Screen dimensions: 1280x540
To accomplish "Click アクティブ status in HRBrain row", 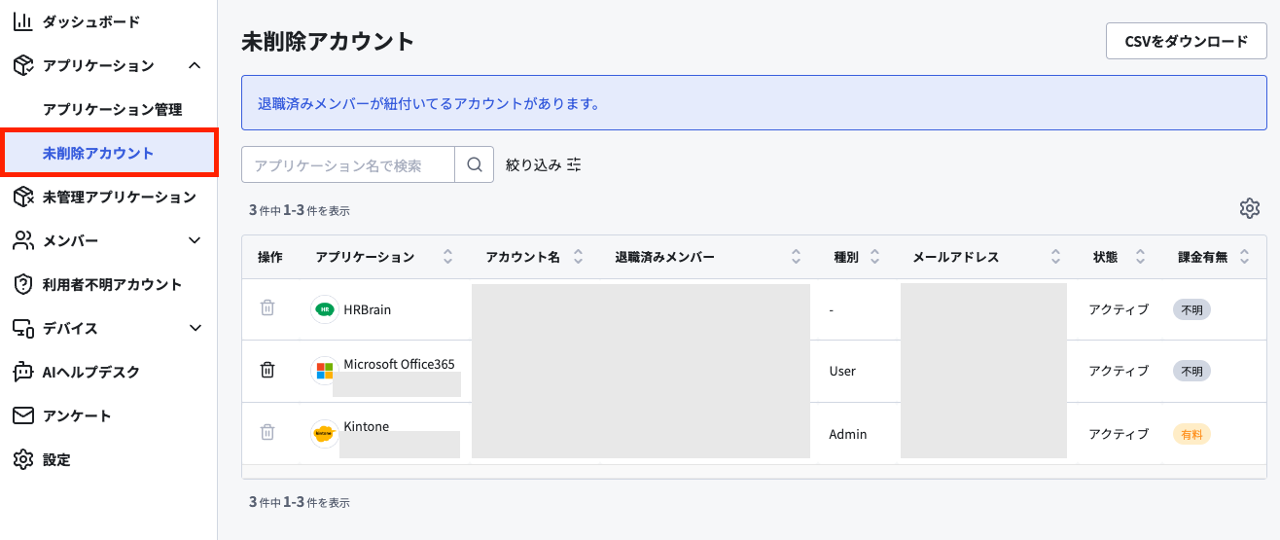I will 1119,309.
